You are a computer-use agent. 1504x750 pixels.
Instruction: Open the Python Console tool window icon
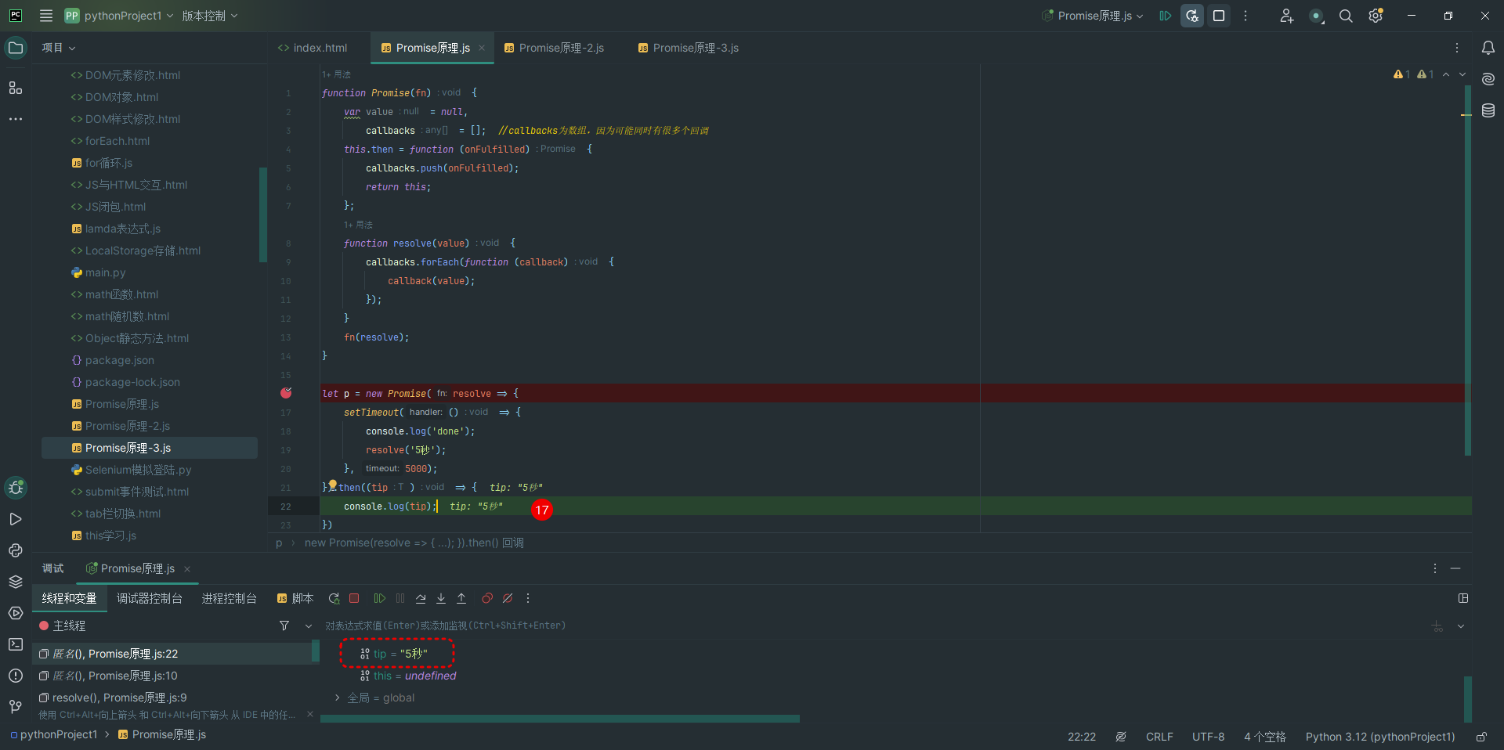[x=15, y=550]
